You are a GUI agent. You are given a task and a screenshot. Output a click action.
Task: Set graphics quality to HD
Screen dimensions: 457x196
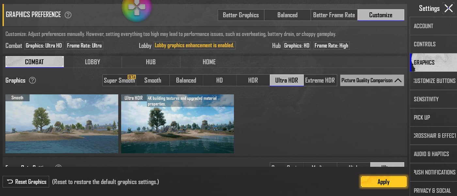220,80
